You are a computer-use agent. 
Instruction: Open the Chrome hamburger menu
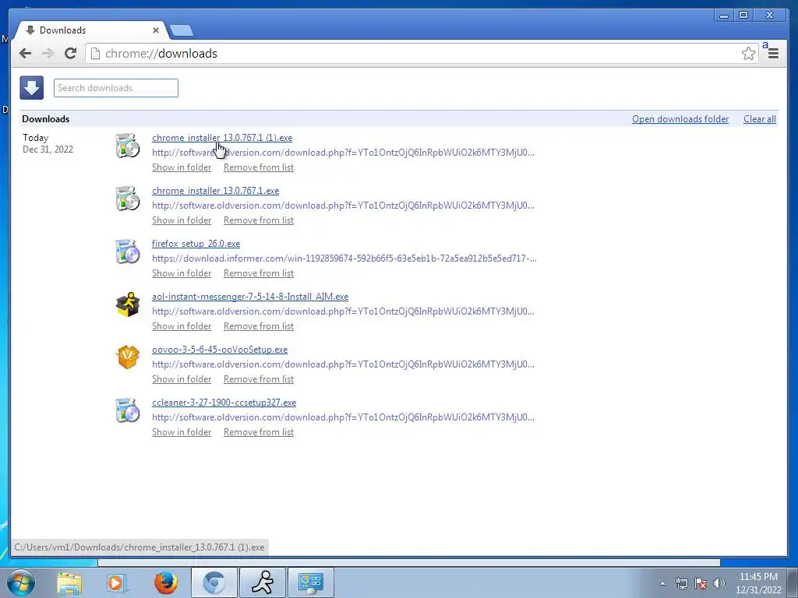[773, 54]
